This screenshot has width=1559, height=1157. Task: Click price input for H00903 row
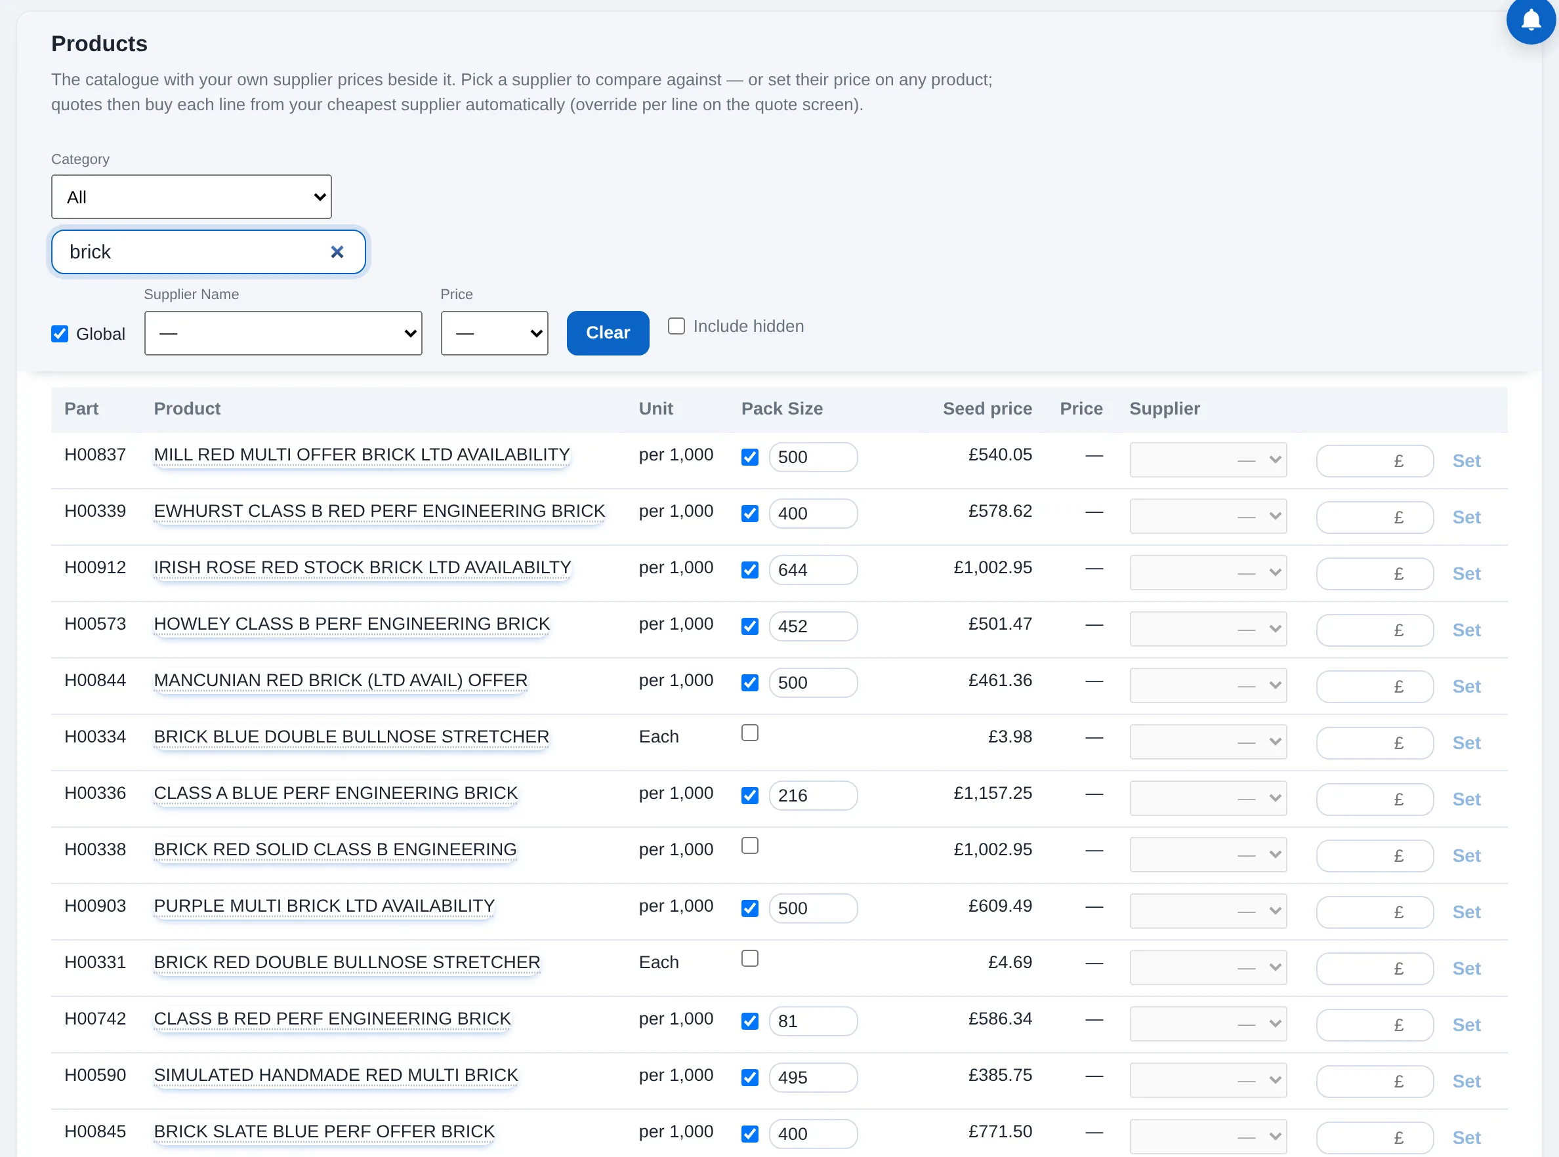click(1375, 912)
